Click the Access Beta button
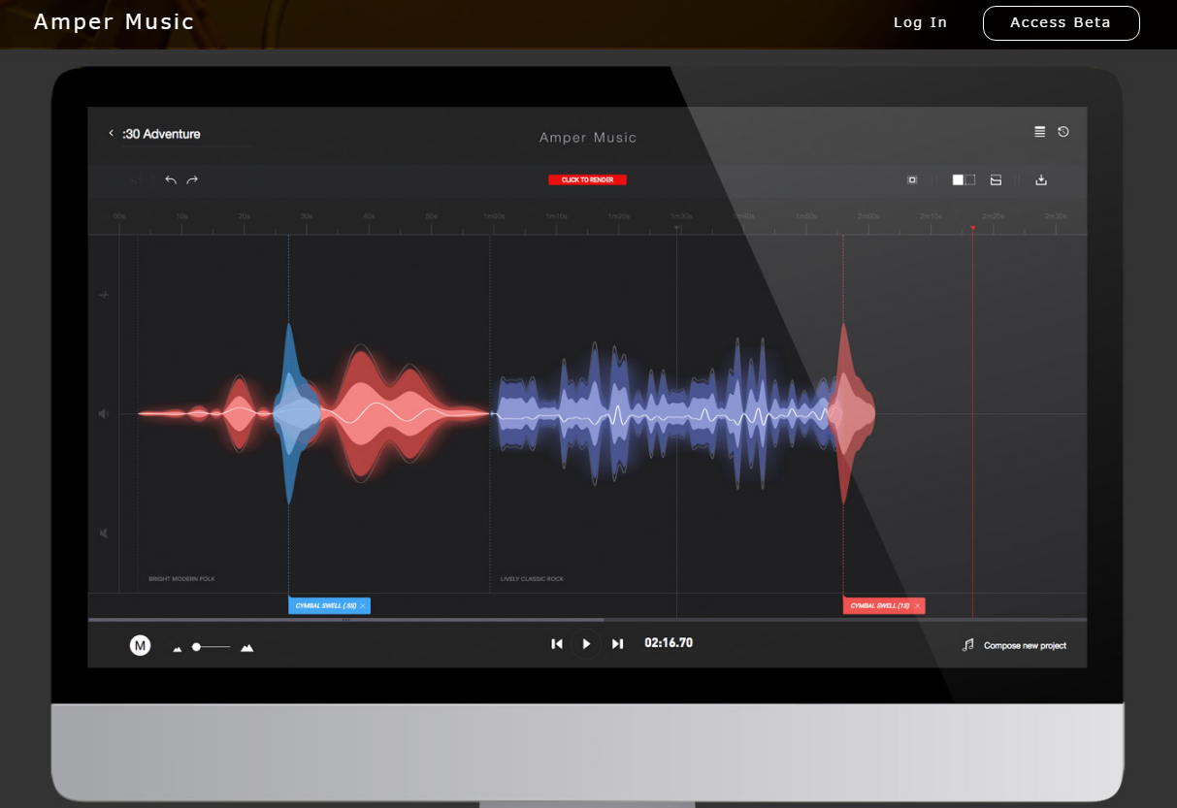Viewport: 1177px width, 808px height. tap(1061, 23)
